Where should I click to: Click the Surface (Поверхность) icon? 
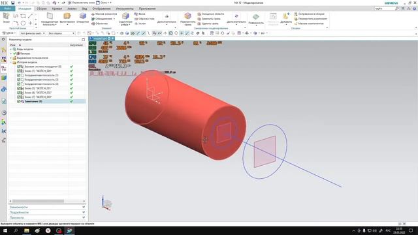[x=256, y=17]
